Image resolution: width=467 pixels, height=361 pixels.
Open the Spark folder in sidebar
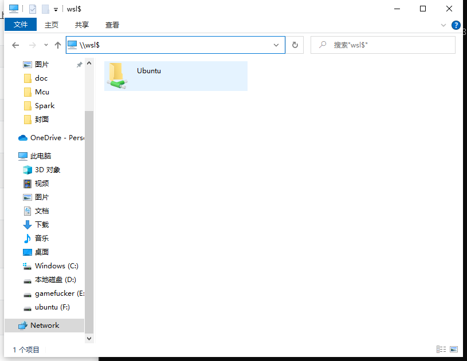tap(45, 106)
